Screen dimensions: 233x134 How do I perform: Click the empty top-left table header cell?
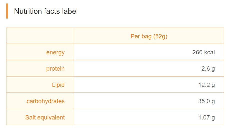click(40, 36)
